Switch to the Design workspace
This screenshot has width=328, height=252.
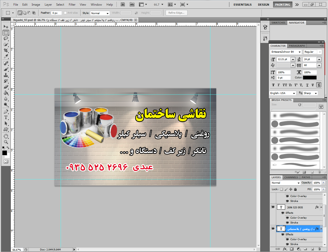(263, 5)
